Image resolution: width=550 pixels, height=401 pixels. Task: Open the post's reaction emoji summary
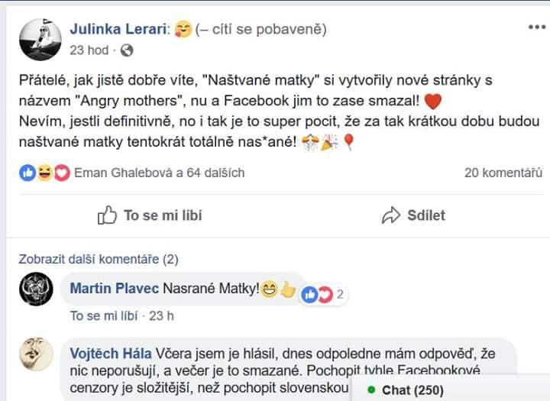[x=45, y=173]
